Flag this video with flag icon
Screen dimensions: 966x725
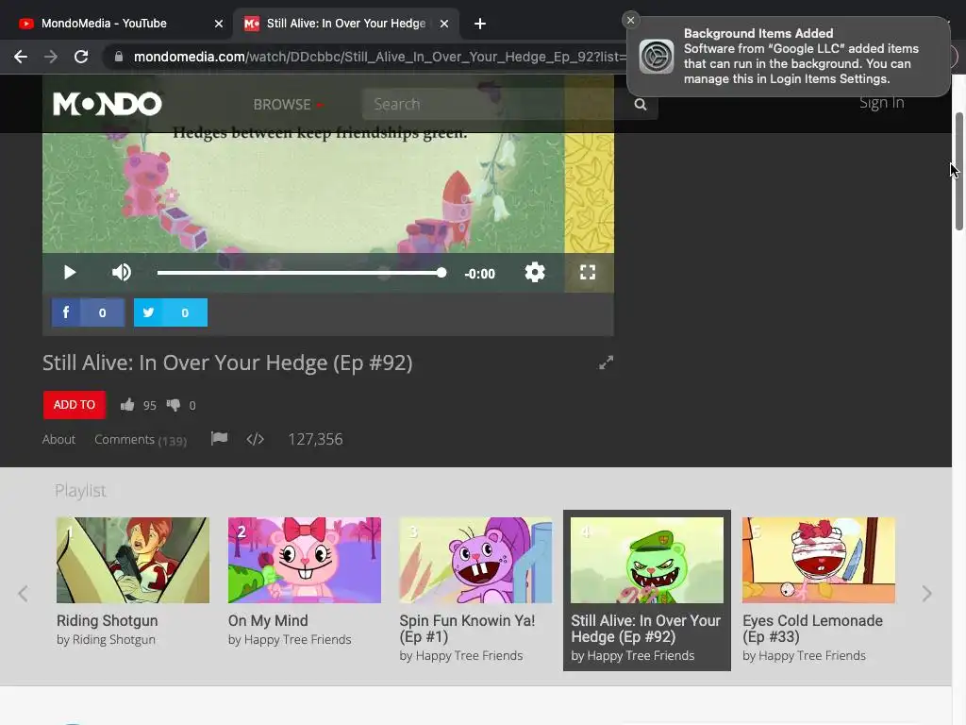[x=219, y=438]
